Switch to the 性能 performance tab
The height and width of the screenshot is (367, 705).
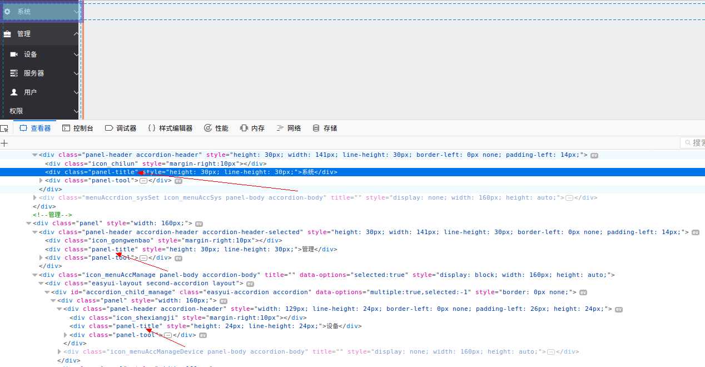point(216,128)
